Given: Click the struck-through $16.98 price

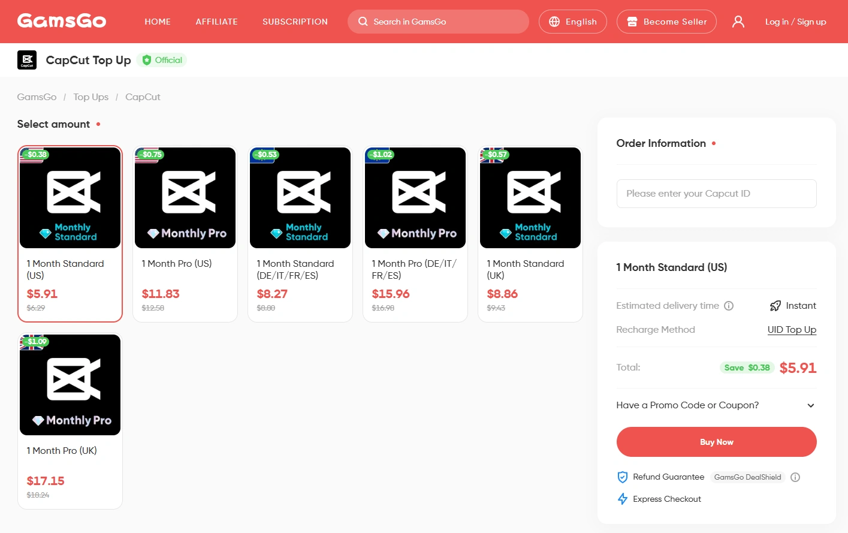Looking at the screenshot, I should coord(383,308).
